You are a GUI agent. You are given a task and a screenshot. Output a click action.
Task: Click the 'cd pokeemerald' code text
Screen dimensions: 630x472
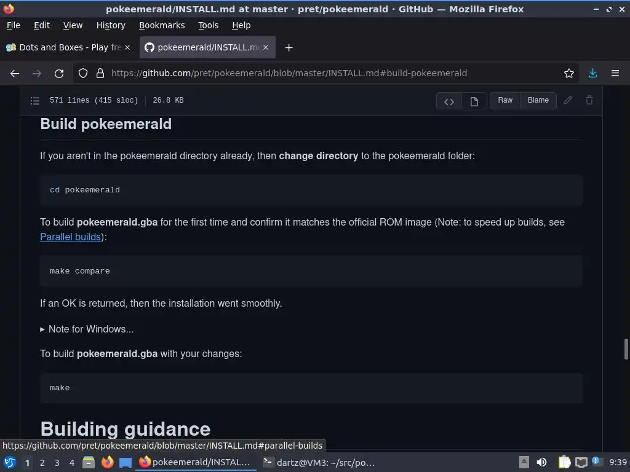tap(85, 190)
